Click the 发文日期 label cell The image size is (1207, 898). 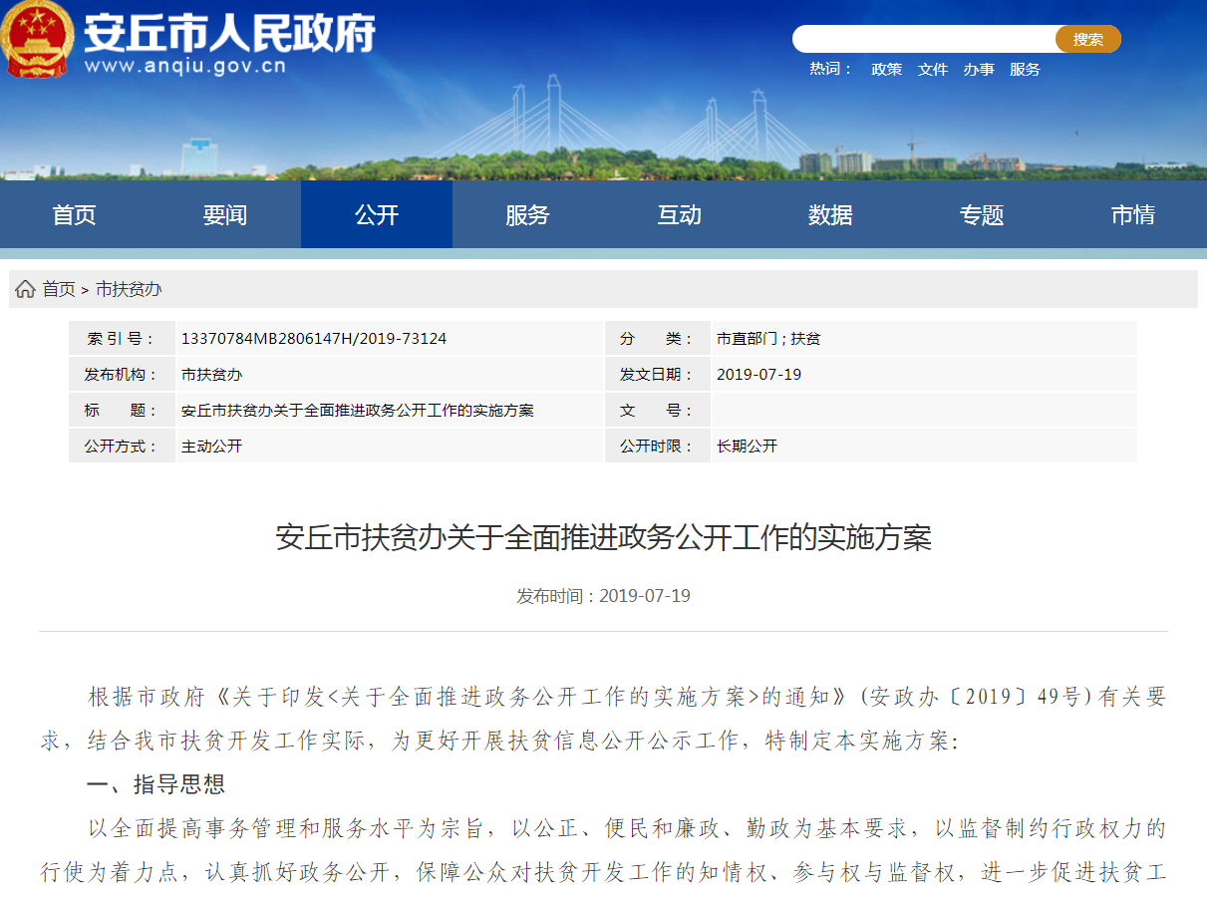pyautogui.click(x=658, y=375)
